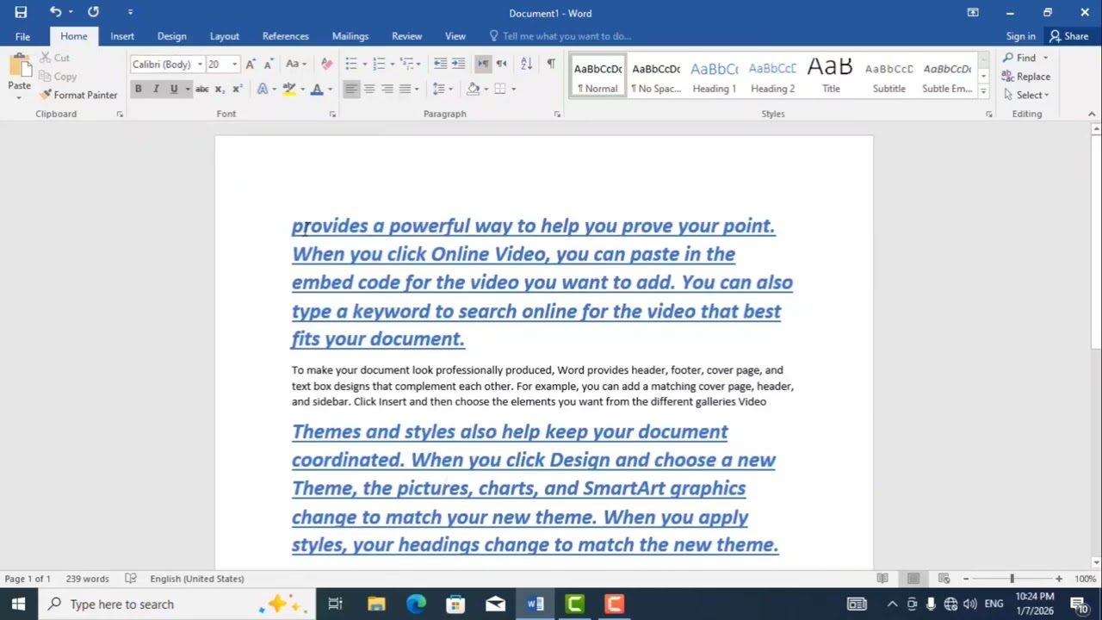Switch to the Design tab
1102x620 pixels.
[171, 36]
